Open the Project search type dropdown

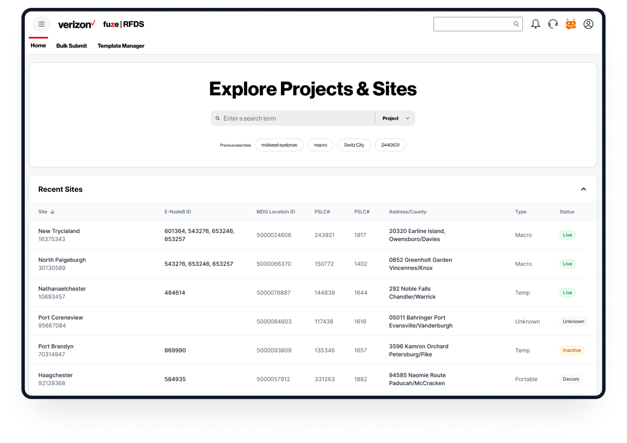point(395,118)
